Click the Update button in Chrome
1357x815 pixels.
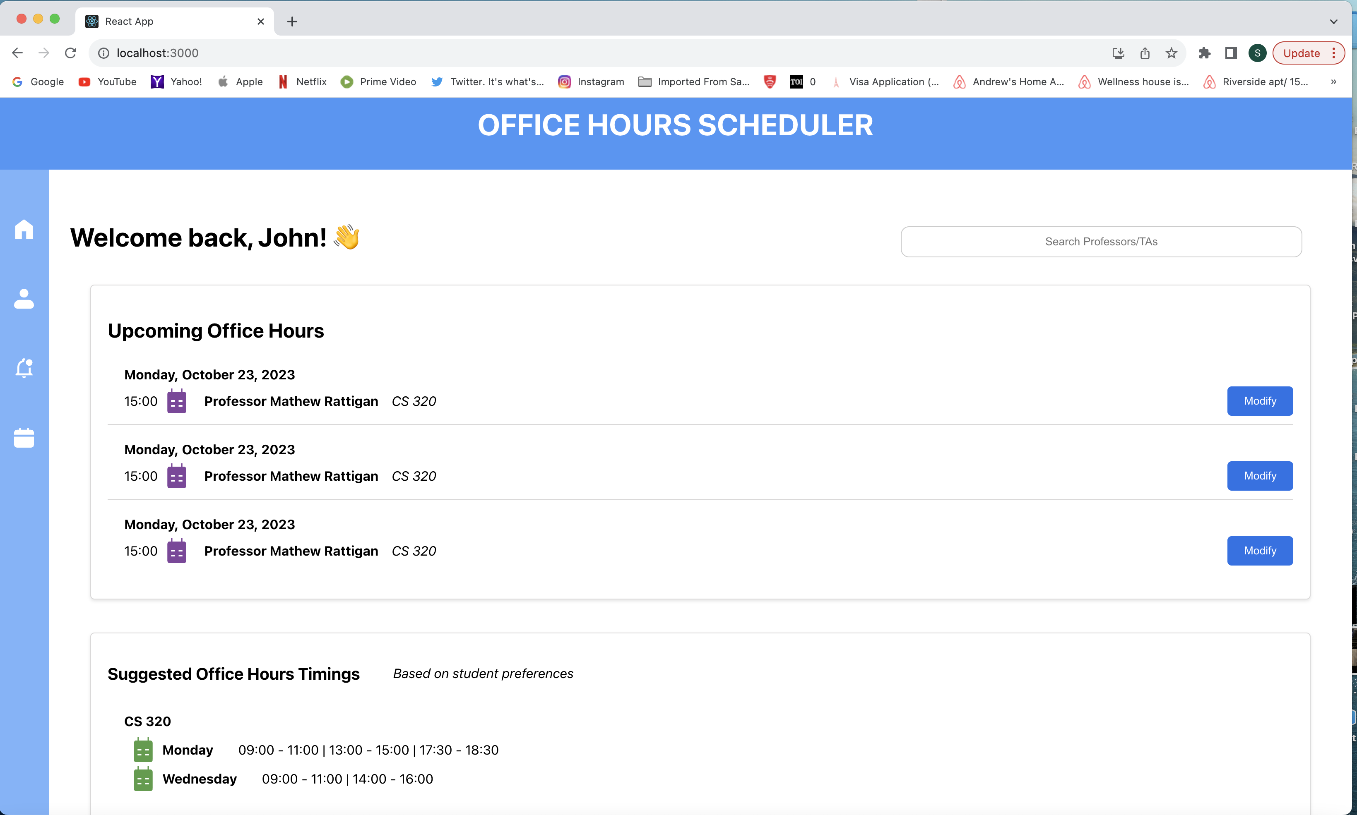coord(1301,53)
